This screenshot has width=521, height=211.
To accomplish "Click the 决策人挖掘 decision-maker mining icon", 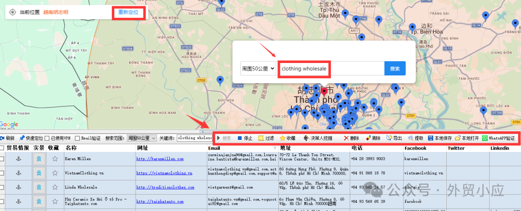I will click(x=306, y=138).
